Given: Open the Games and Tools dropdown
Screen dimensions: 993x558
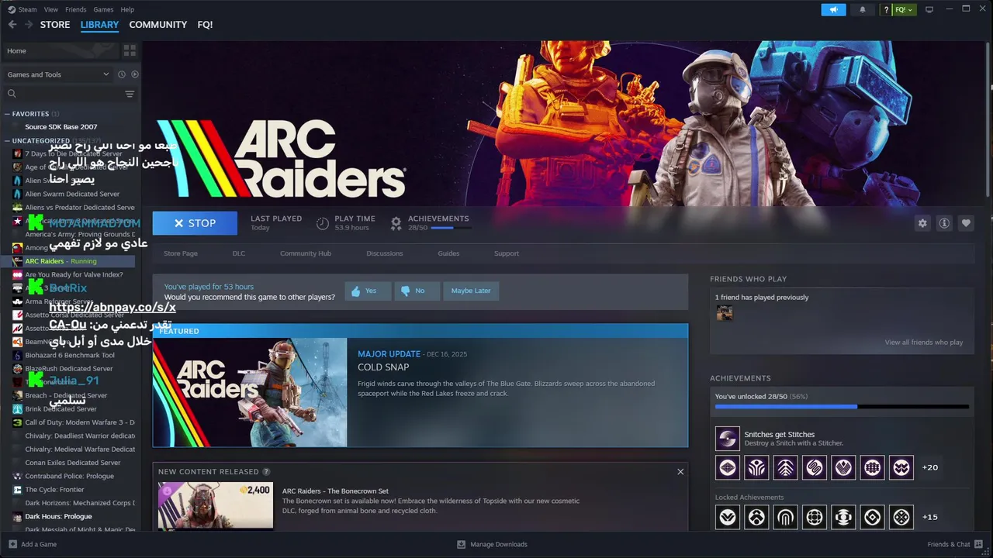Looking at the screenshot, I should 58,74.
